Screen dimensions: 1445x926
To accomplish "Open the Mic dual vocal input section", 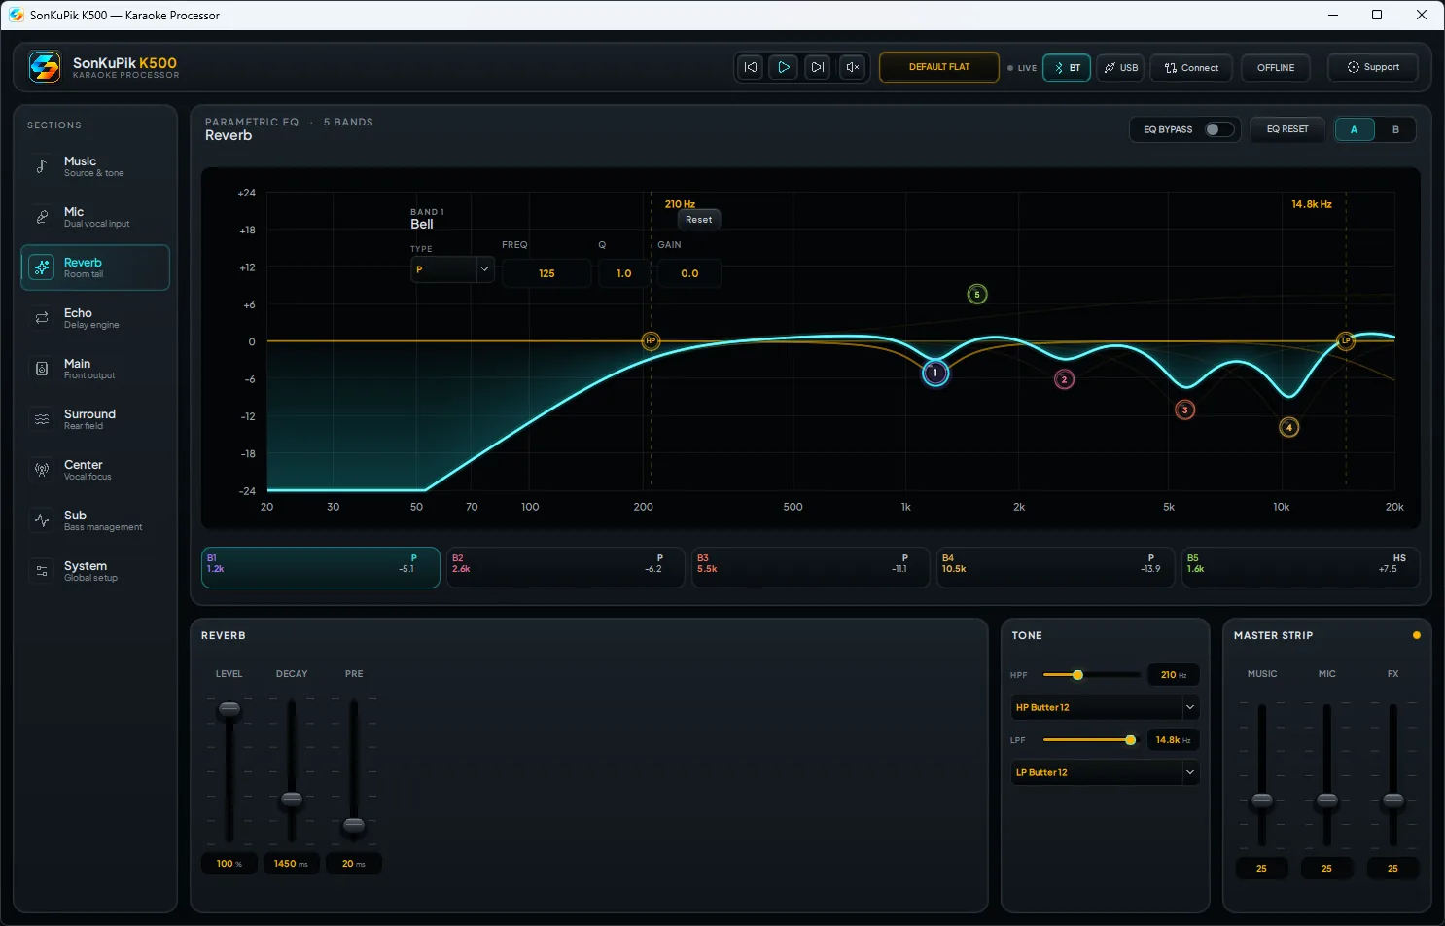I will 95,217.
